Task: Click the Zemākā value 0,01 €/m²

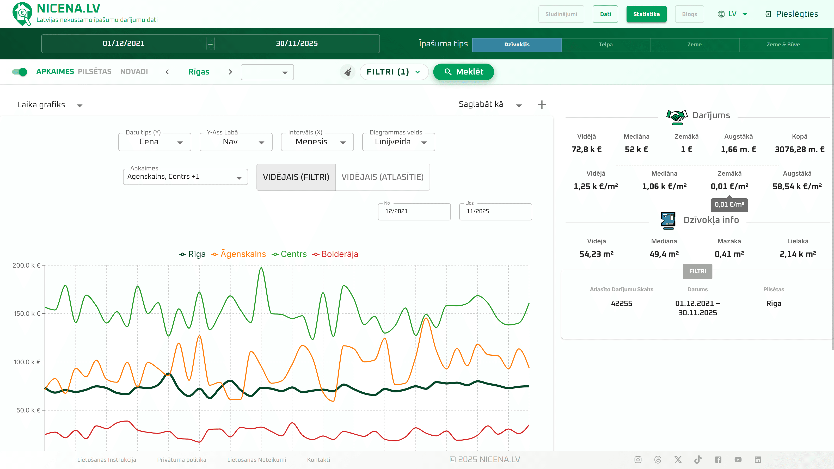Action: click(x=729, y=187)
